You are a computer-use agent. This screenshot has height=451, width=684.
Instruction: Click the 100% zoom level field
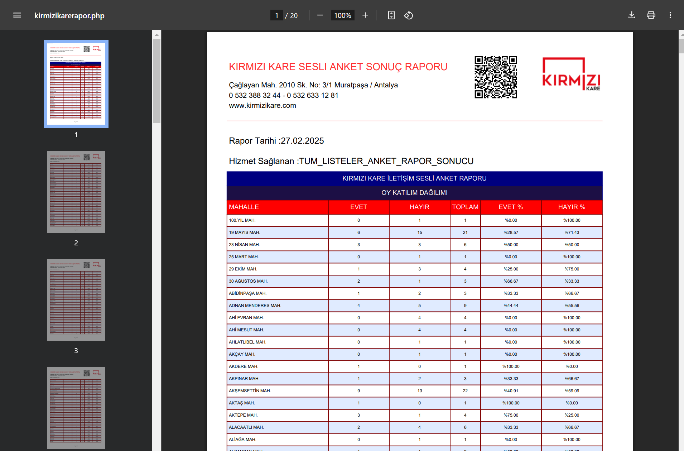click(x=342, y=15)
